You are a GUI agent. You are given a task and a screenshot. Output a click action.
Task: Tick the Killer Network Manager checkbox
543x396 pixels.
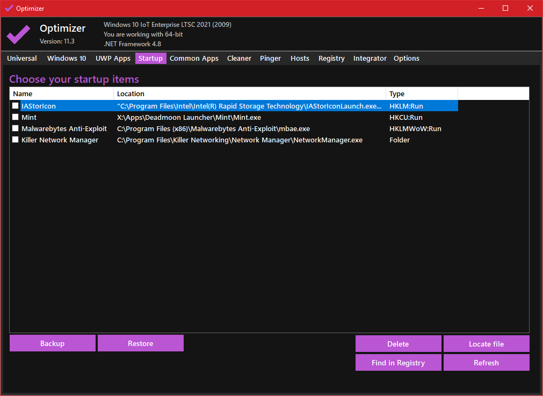(x=16, y=140)
